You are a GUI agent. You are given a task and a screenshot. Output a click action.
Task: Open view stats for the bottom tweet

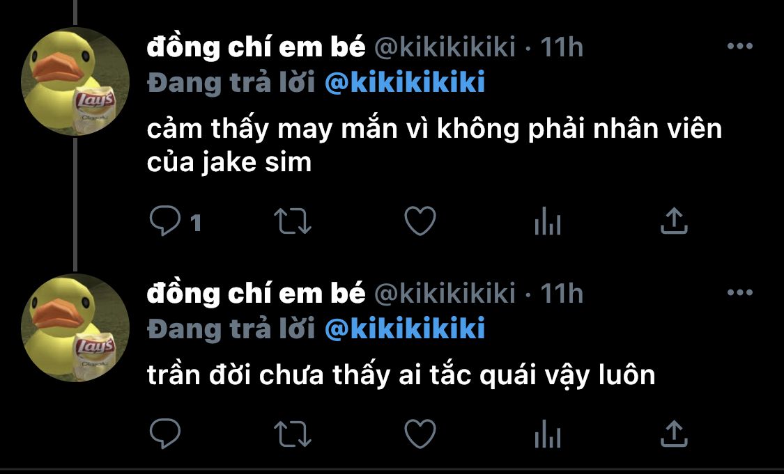tap(548, 434)
